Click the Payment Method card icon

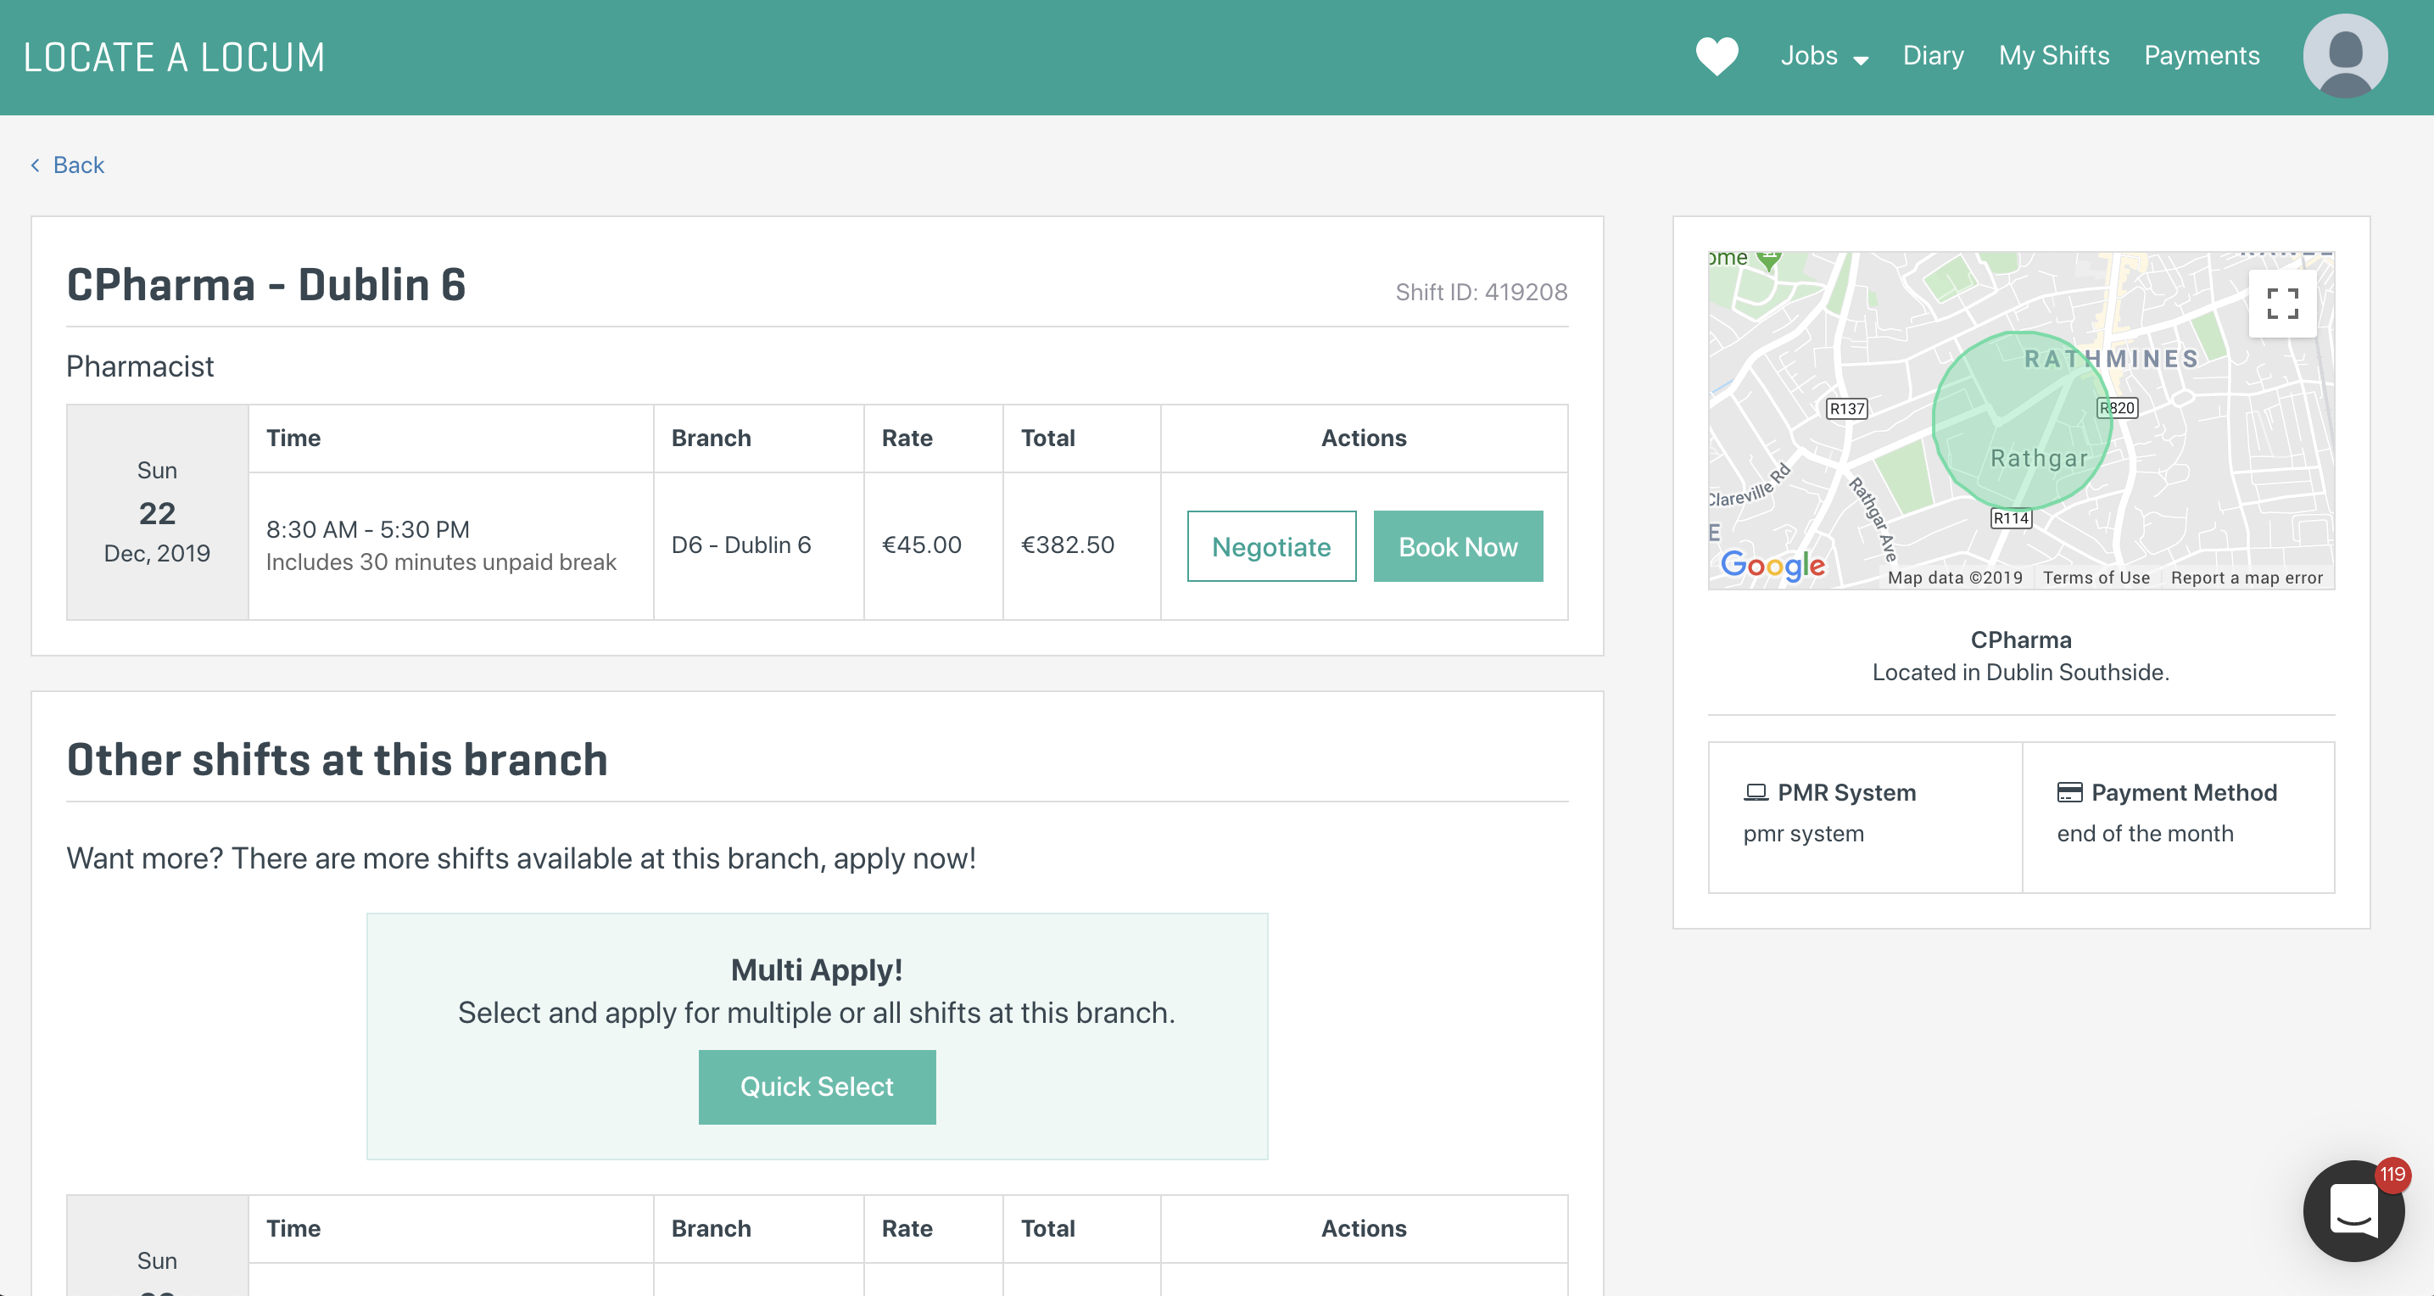point(2069,792)
